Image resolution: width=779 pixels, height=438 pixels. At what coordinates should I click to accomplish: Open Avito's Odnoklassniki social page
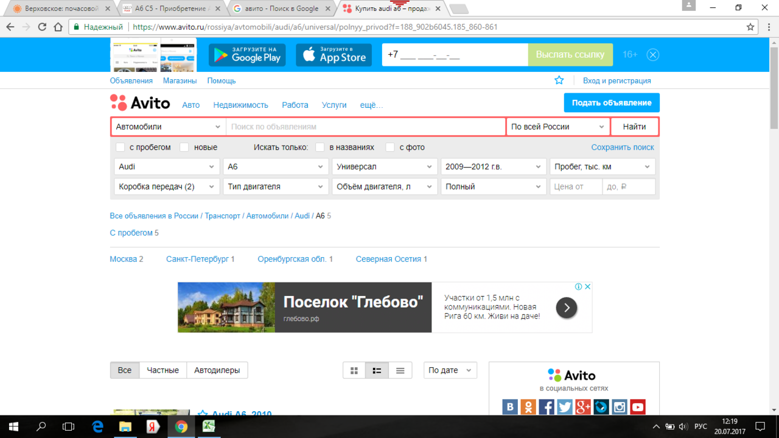click(528, 407)
